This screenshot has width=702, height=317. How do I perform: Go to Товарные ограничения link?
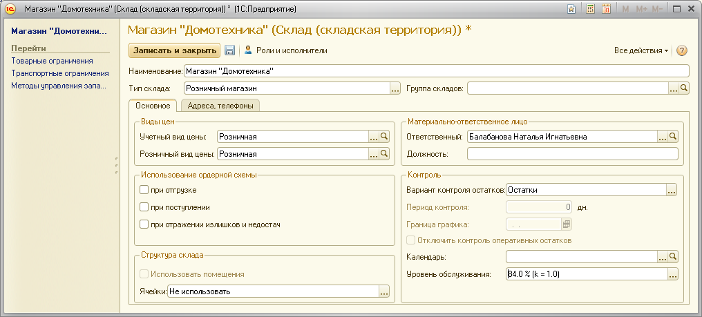coord(52,61)
